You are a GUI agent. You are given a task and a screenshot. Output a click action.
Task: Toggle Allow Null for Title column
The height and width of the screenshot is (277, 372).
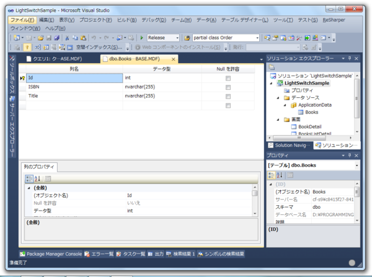[x=228, y=96]
